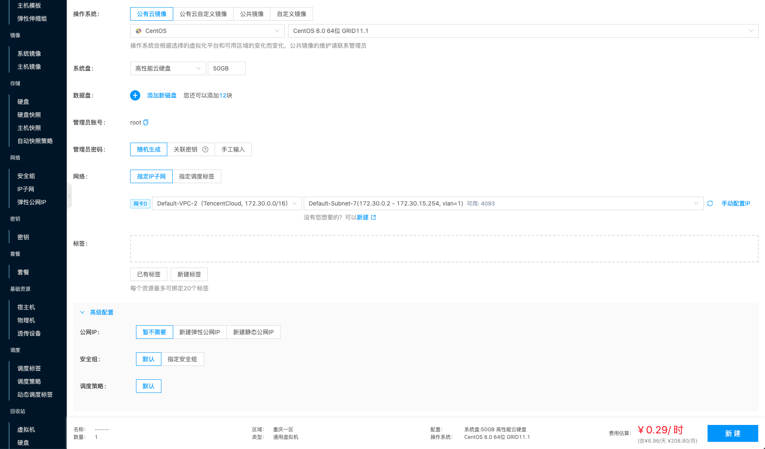
Task: Click help icon beside 关联密钥
Action: (x=205, y=149)
